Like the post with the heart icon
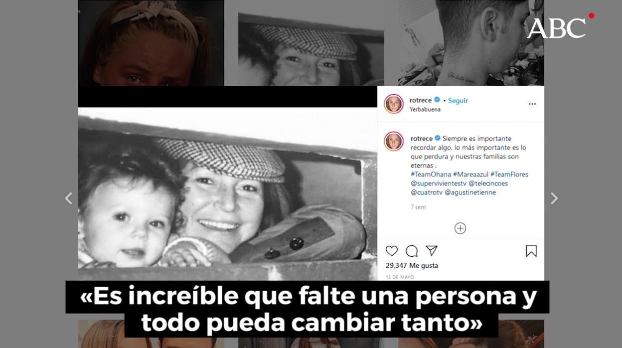Image resolution: width=622 pixels, height=348 pixels. click(392, 251)
